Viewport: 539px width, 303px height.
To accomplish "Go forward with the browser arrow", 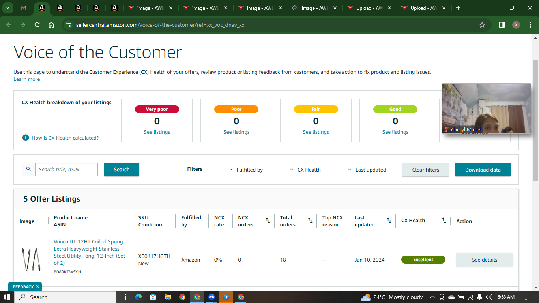I will (23, 25).
